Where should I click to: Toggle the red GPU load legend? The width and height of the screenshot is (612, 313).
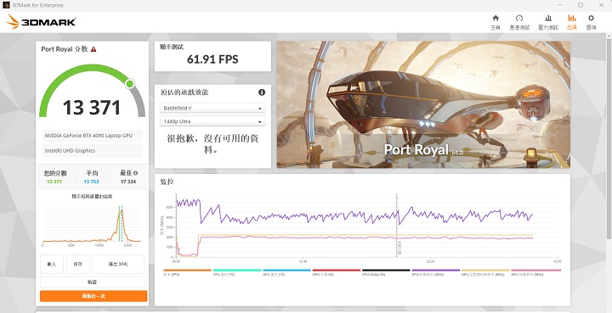(337, 272)
